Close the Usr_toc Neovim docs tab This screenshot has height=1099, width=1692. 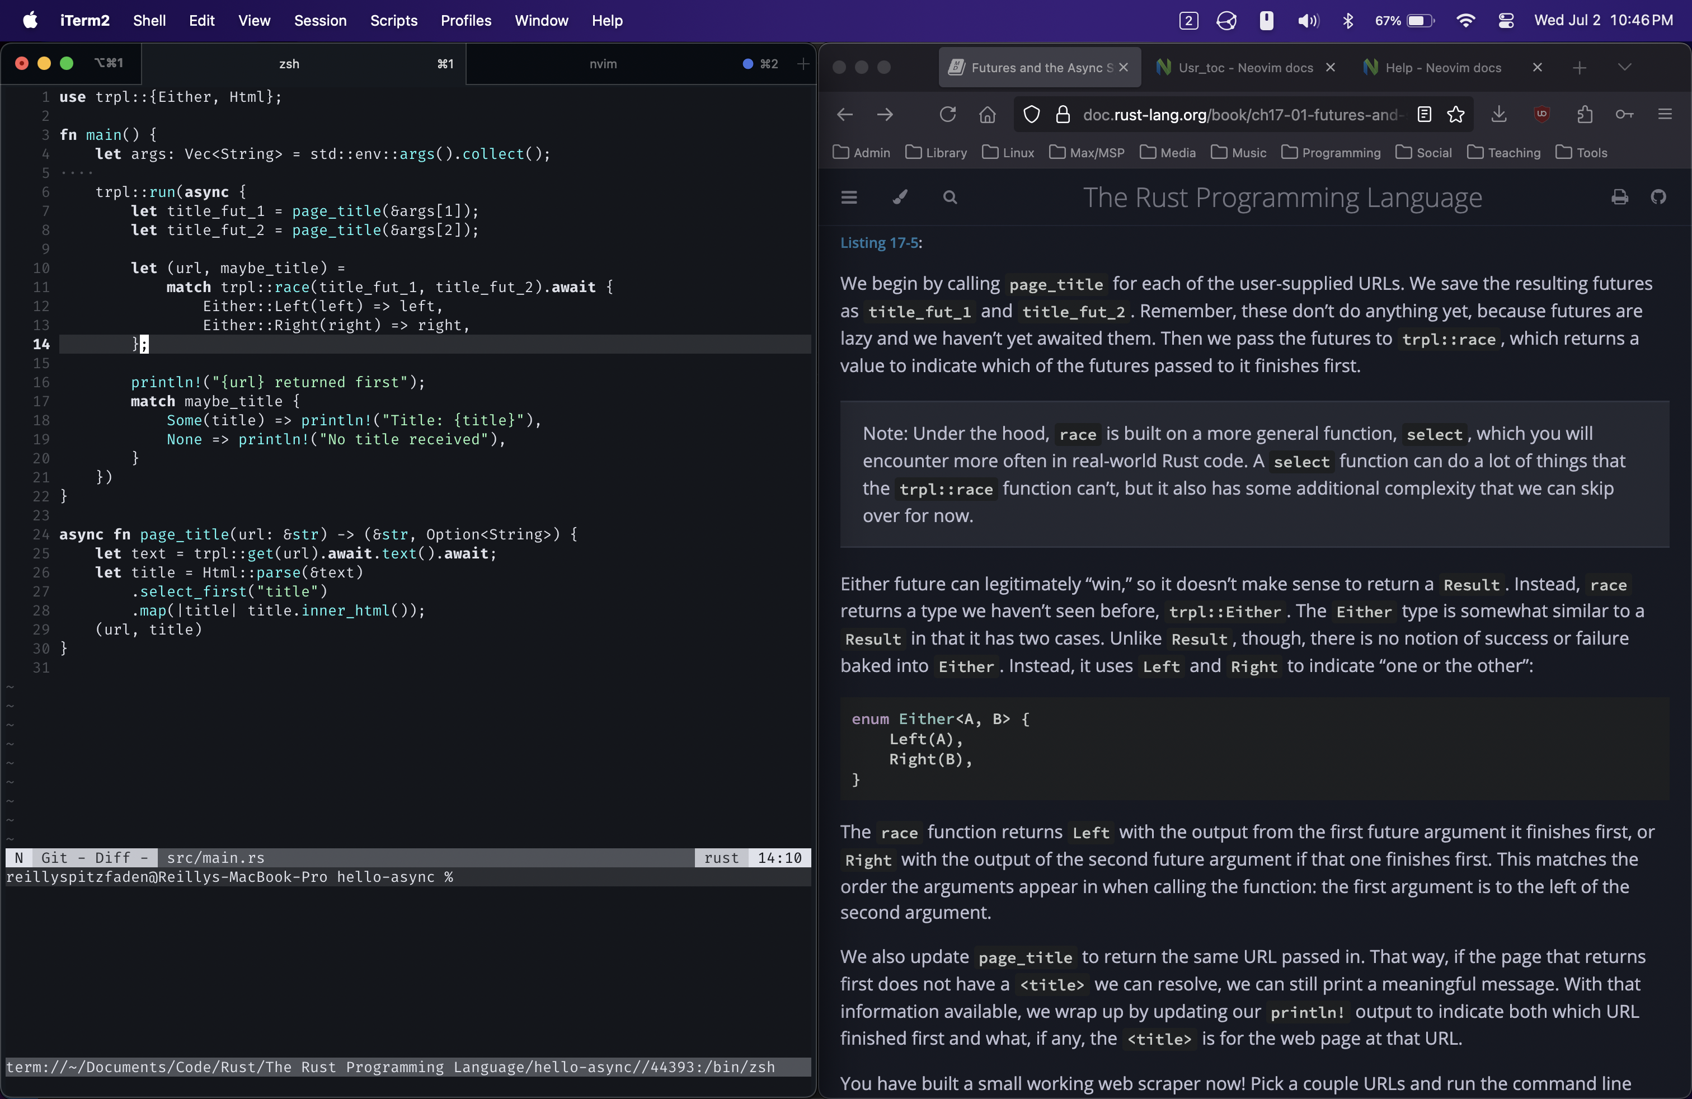pos(1330,68)
